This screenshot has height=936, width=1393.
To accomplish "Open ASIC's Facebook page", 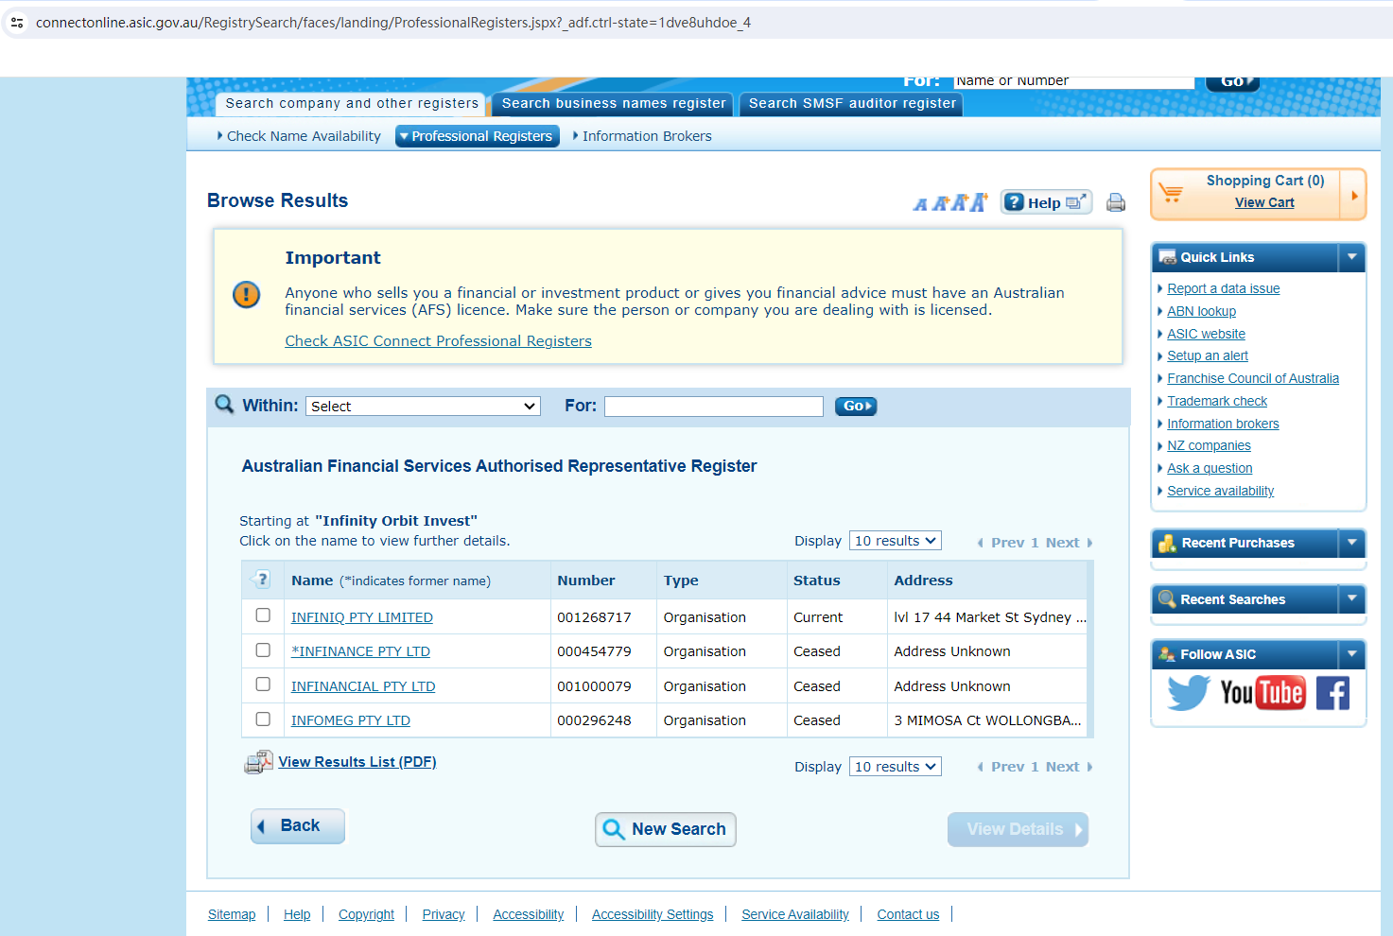I will click(x=1332, y=693).
